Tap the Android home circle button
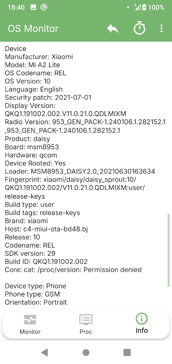Screen dimensions: 172x364 pyautogui.click(x=86, y=352)
